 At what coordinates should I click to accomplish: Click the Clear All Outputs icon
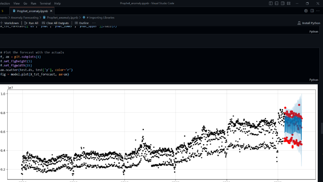pyautogui.click(x=43, y=23)
